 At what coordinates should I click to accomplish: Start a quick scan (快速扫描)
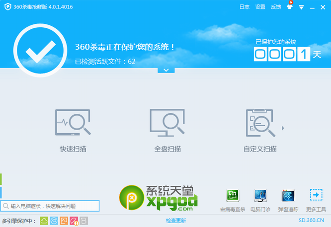pos(73,130)
